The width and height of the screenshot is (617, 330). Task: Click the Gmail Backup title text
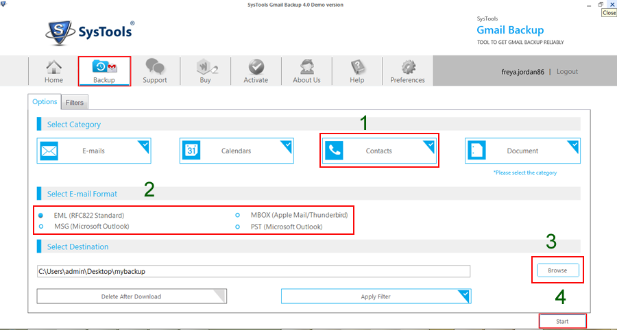point(510,30)
